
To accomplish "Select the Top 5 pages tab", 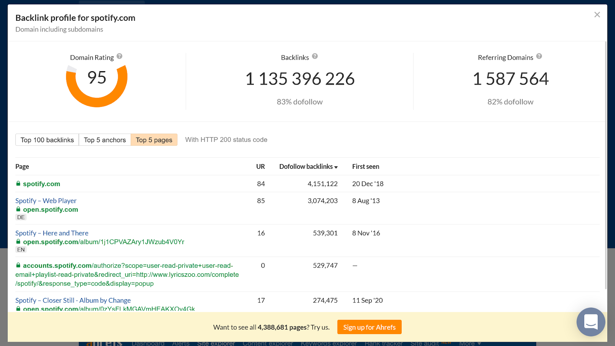I will (154, 140).
